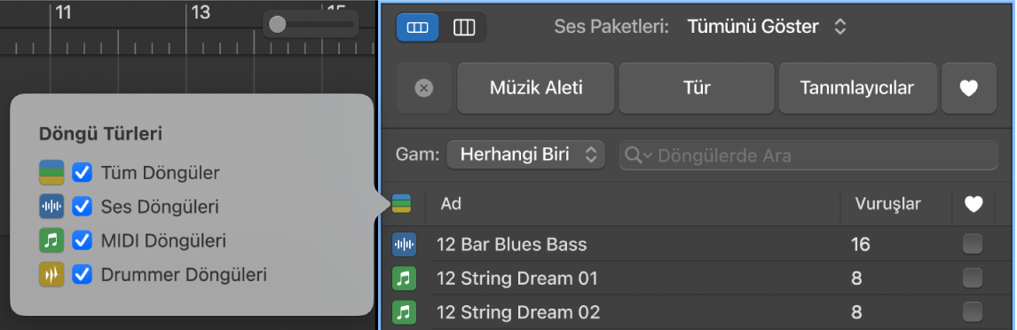Toggle Ses Döngüleri checkbox
The image size is (1017, 330).
click(x=81, y=207)
